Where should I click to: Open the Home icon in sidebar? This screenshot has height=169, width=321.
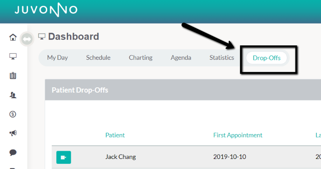pyautogui.click(x=13, y=37)
